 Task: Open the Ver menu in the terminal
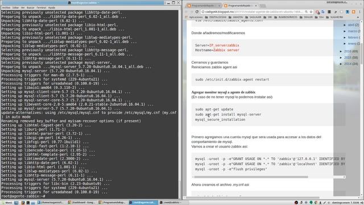(23, 7)
